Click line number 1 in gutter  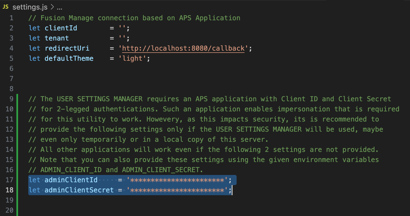[11, 18]
